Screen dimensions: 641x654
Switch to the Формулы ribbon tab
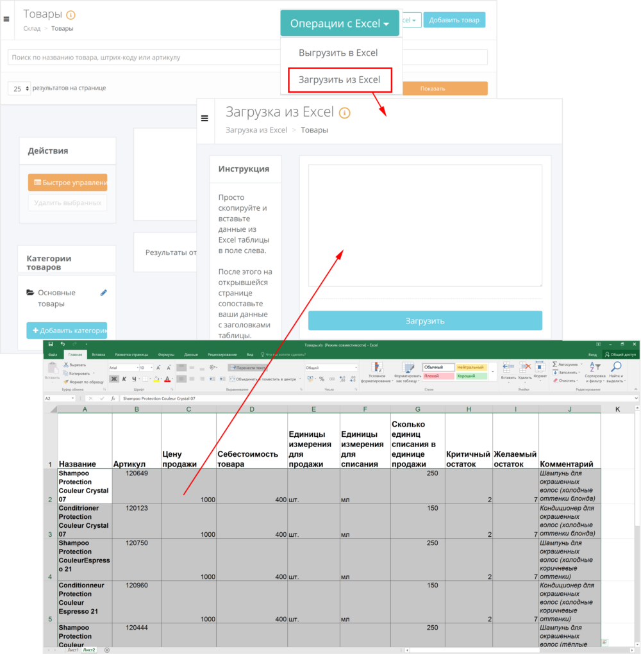166,354
